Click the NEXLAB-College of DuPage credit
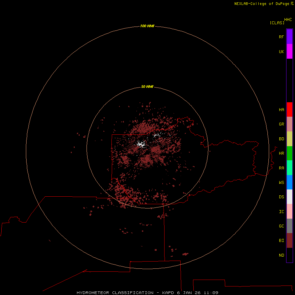295x295 pixels. coord(262,4)
